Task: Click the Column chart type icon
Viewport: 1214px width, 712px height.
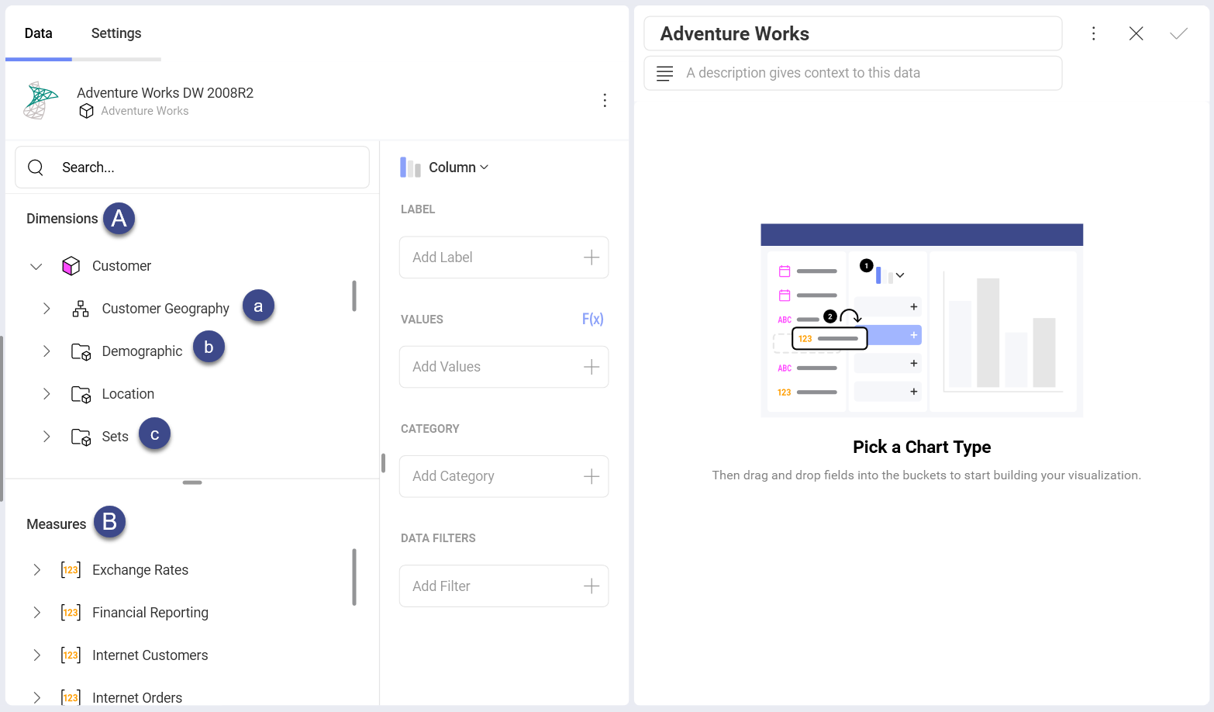Action: point(410,168)
